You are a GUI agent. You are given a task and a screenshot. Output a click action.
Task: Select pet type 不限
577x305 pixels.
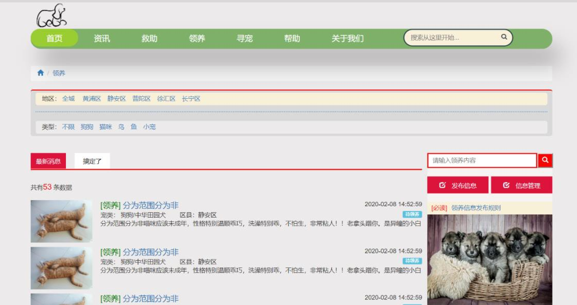click(x=69, y=127)
